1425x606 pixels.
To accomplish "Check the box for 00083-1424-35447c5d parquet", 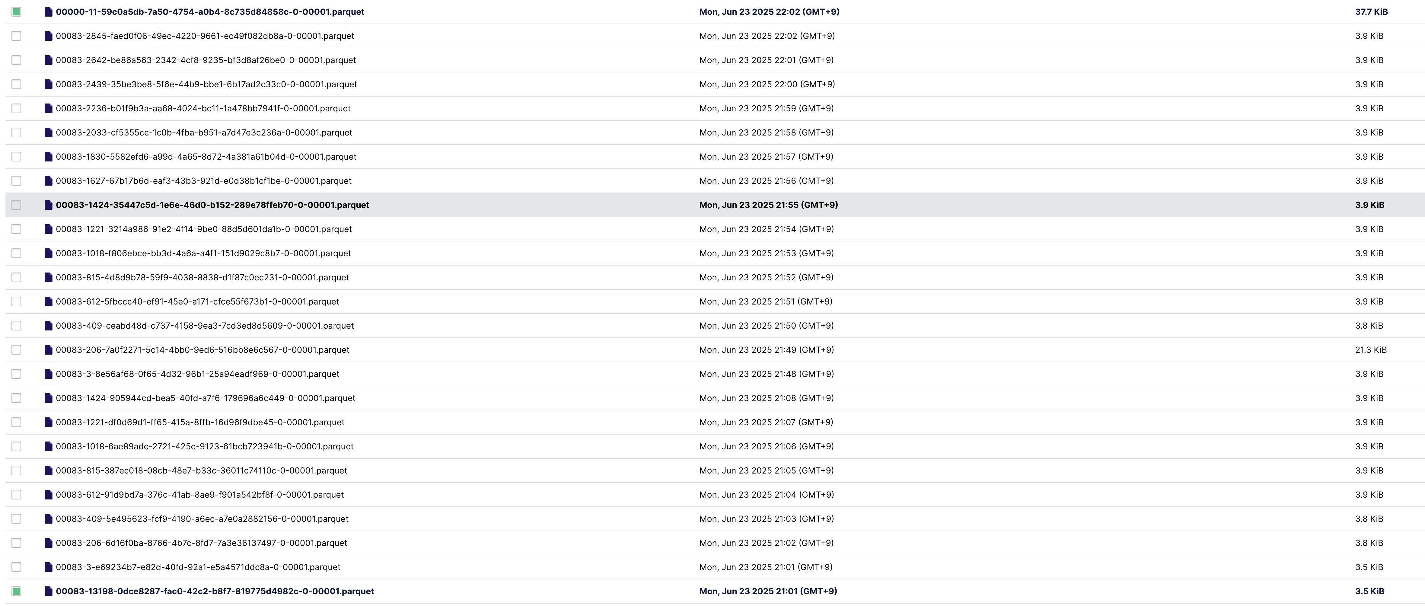I will coord(17,205).
